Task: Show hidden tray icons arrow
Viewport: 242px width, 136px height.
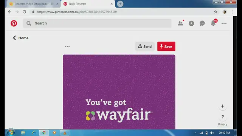Action: pos(195,133)
